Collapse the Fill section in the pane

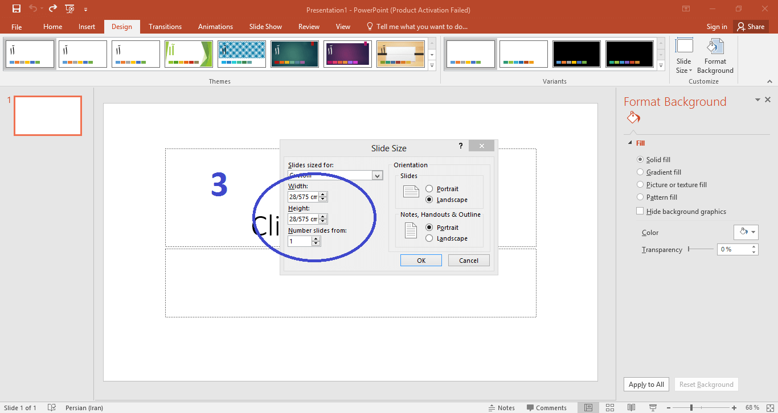(630, 143)
